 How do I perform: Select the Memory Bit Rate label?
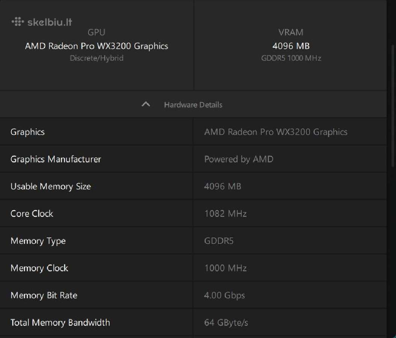pyautogui.click(x=44, y=295)
